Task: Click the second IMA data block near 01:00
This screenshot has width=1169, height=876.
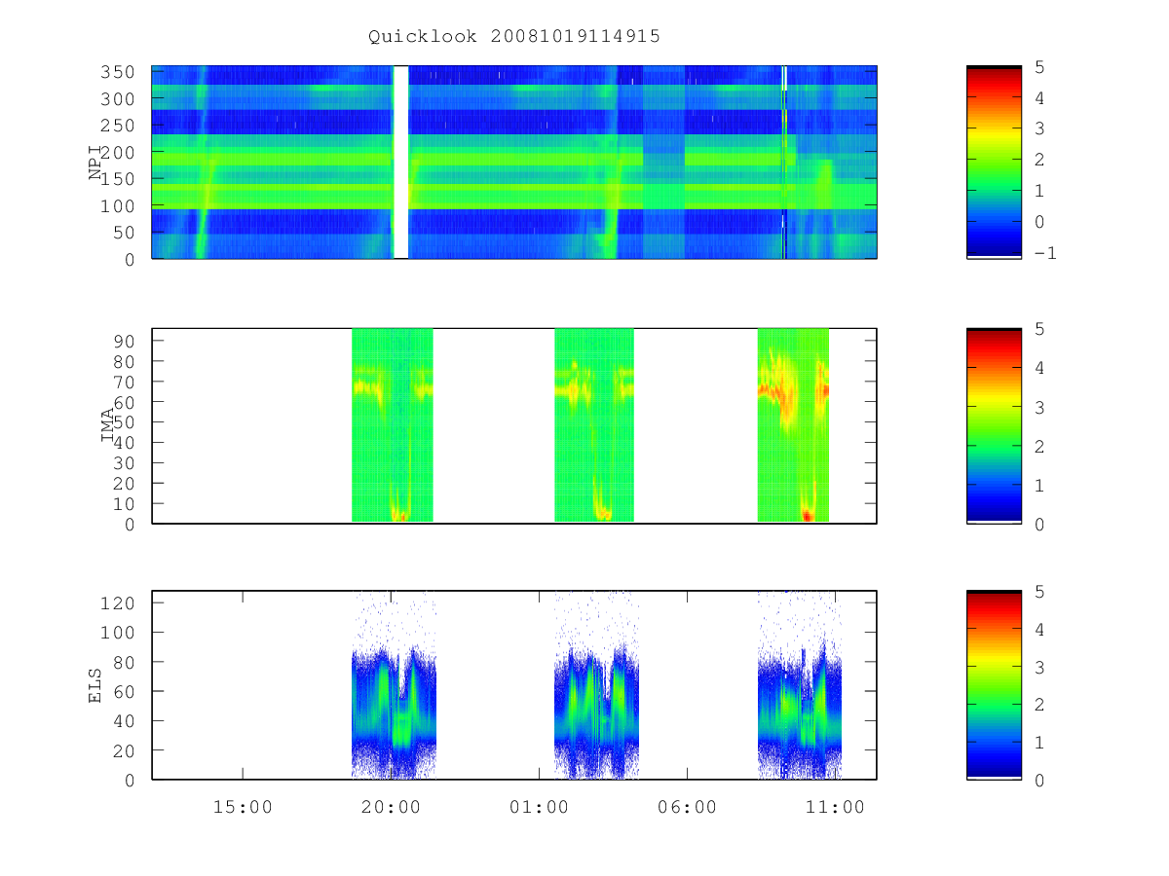Action: pos(594,425)
